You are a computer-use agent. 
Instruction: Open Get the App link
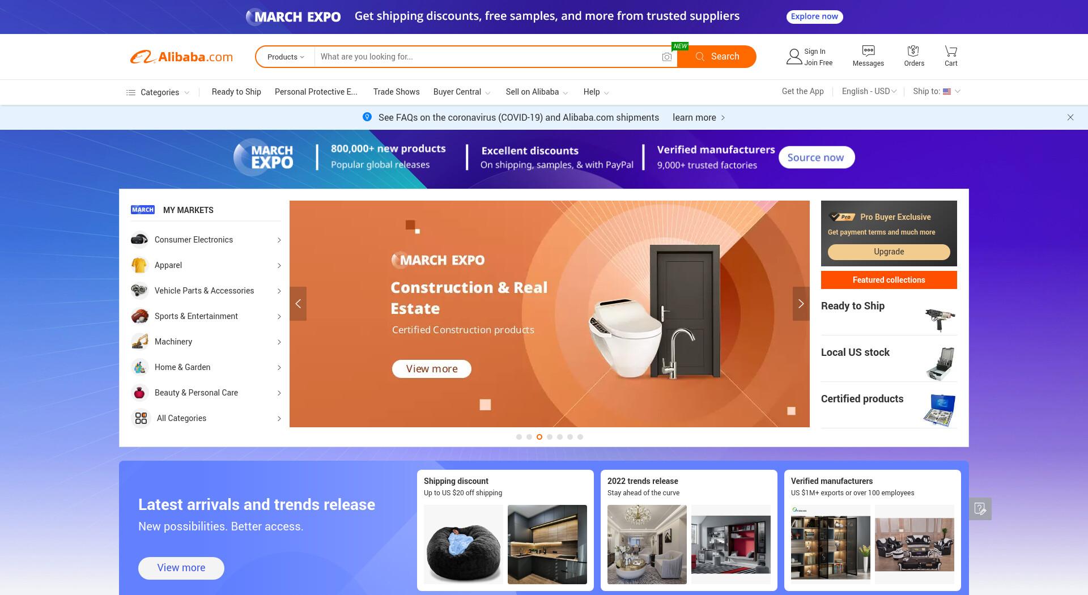[802, 91]
